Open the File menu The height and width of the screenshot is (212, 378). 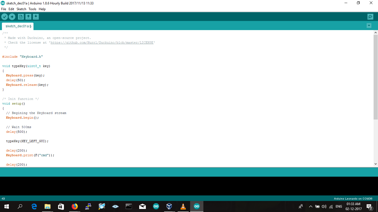point(4,9)
